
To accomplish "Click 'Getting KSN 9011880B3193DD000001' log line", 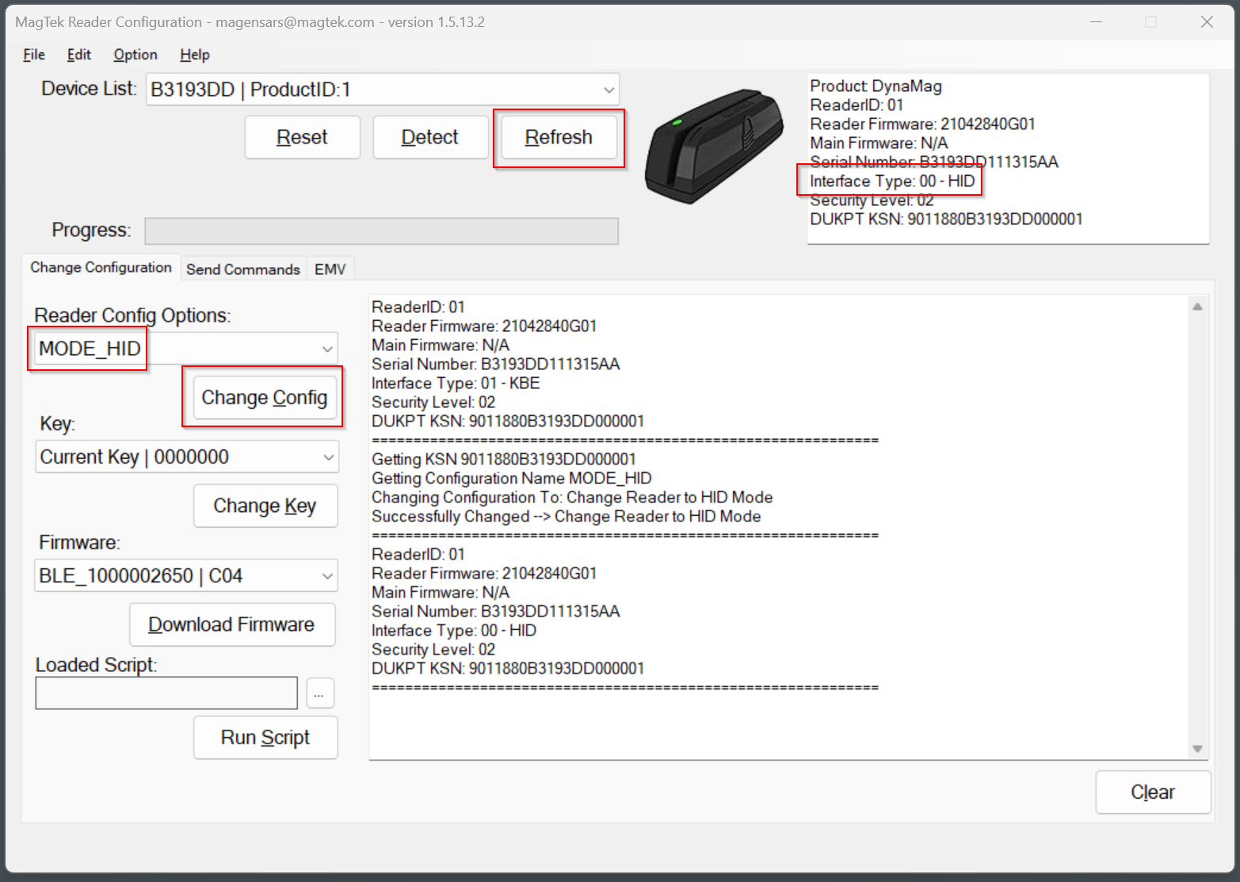I will pos(504,460).
